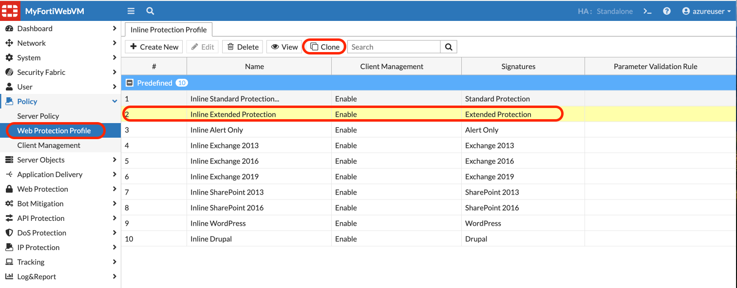Select the Inline Drupal row
Image resolution: width=737 pixels, height=288 pixels.
(429, 239)
